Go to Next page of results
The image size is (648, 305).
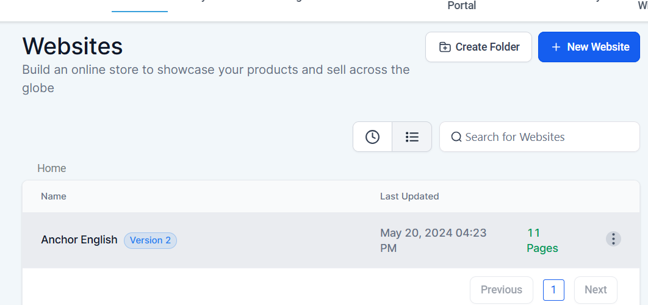(596, 290)
